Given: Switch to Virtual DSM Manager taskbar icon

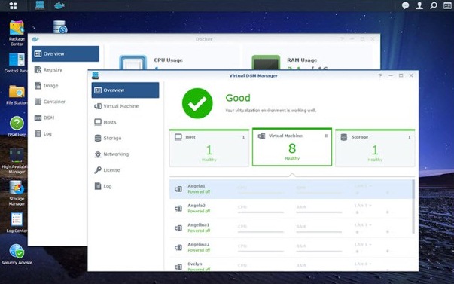Looking at the screenshot, I should click(40, 5).
